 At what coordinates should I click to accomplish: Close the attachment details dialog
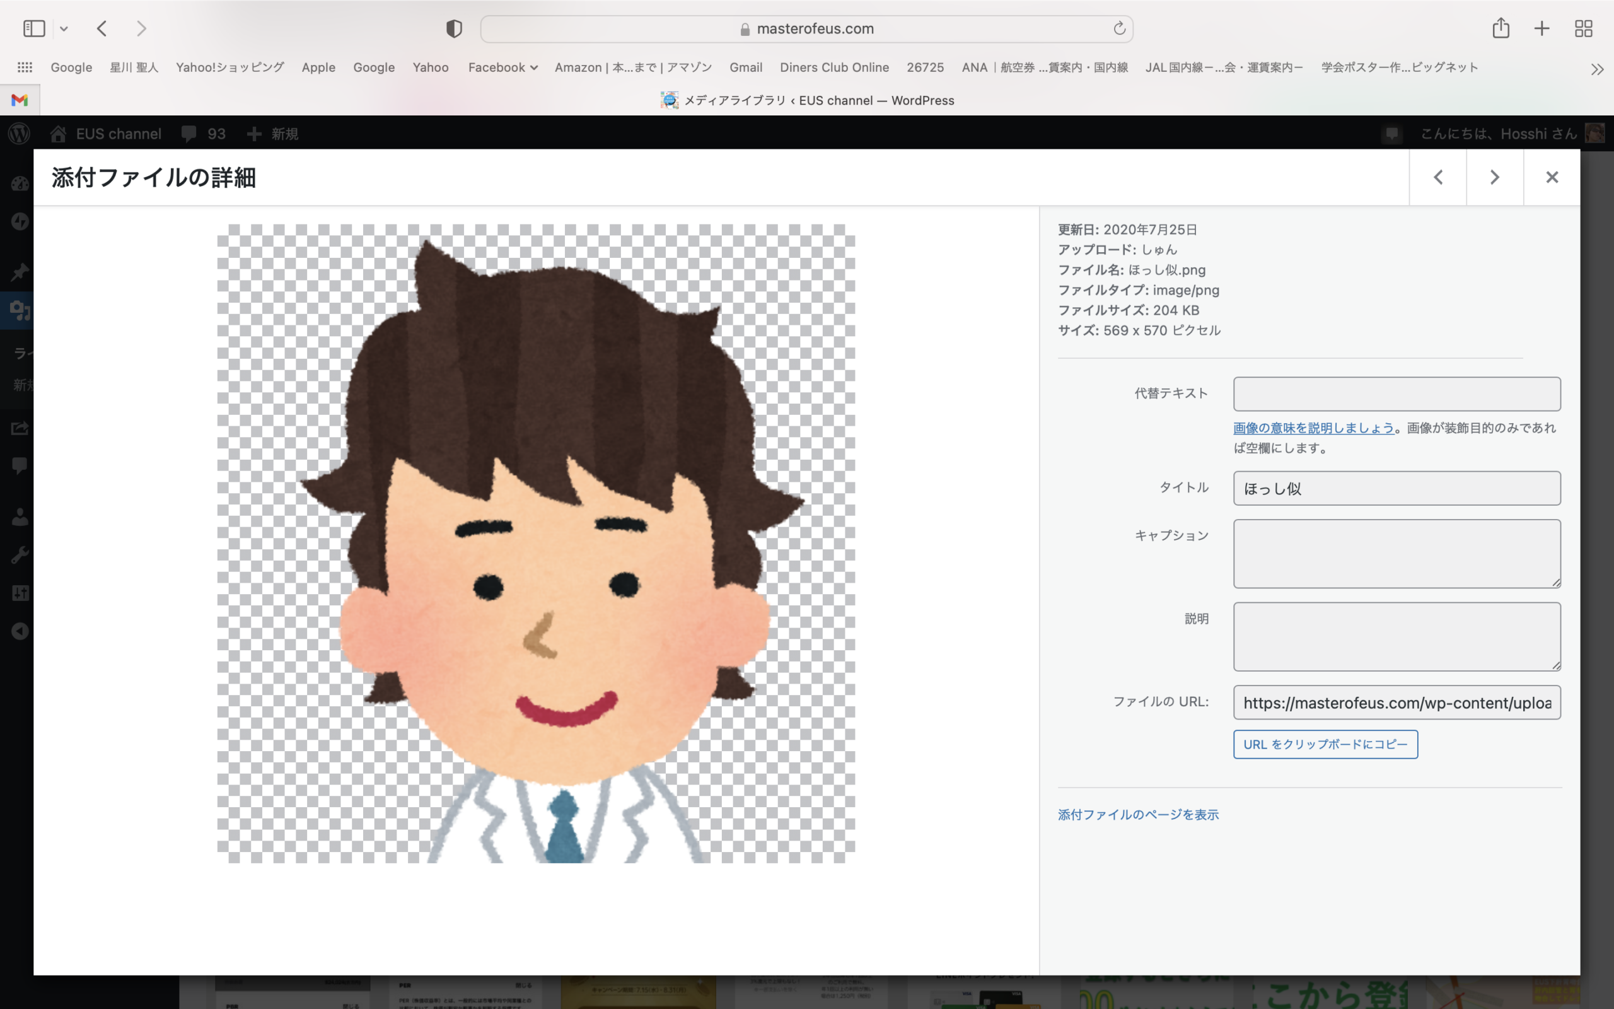(x=1552, y=177)
